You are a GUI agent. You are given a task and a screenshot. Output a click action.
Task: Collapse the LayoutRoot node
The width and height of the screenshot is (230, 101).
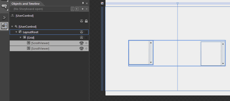[x=16, y=32]
